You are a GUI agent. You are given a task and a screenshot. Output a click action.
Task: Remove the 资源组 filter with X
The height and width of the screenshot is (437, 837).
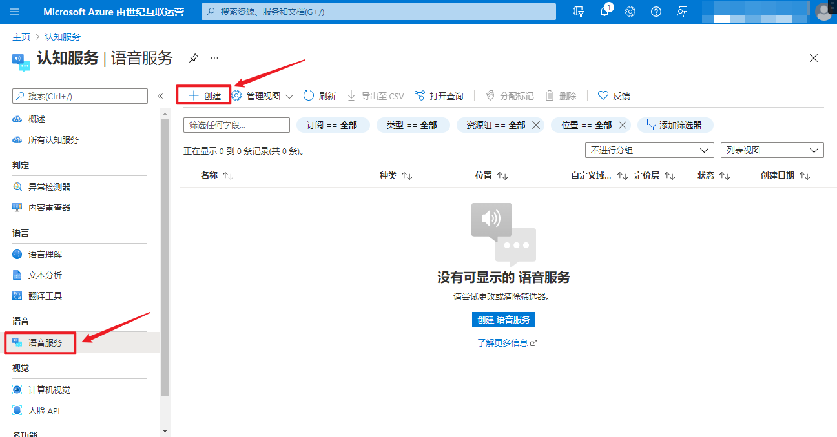pos(536,125)
